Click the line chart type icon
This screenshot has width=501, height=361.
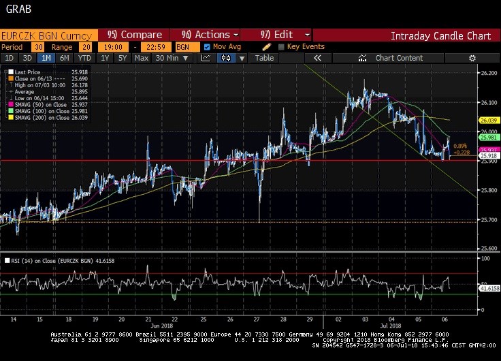pos(206,58)
